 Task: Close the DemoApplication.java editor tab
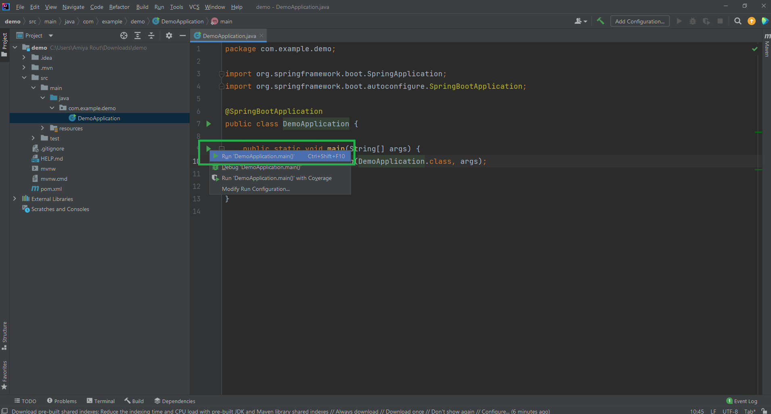tap(261, 36)
